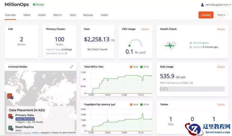Viewport: 232px width, 136px height.
Task: Open the Metrics tab
Action: click(x=57, y=15)
